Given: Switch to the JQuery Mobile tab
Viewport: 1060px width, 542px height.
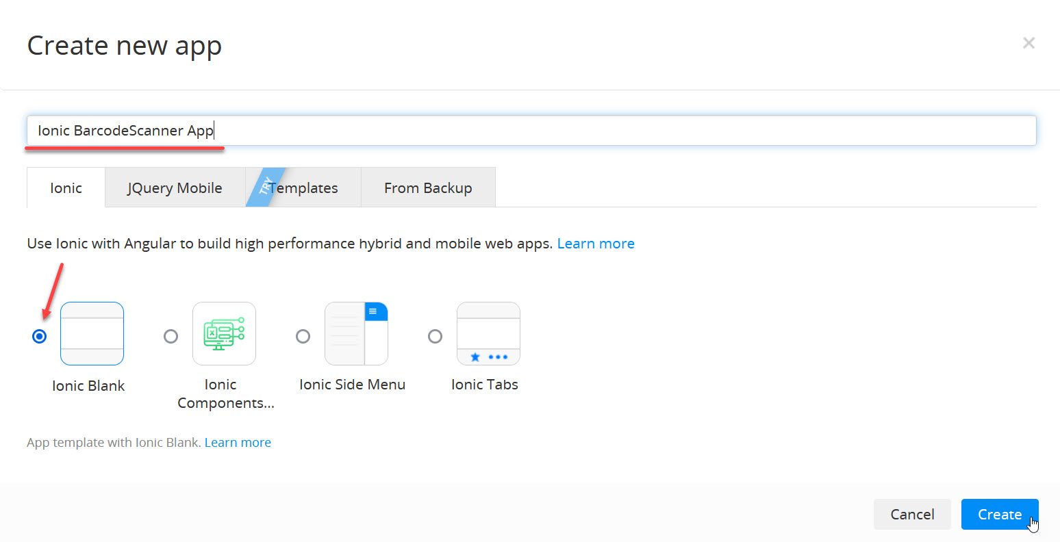Looking at the screenshot, I should (x=175, y=188).
